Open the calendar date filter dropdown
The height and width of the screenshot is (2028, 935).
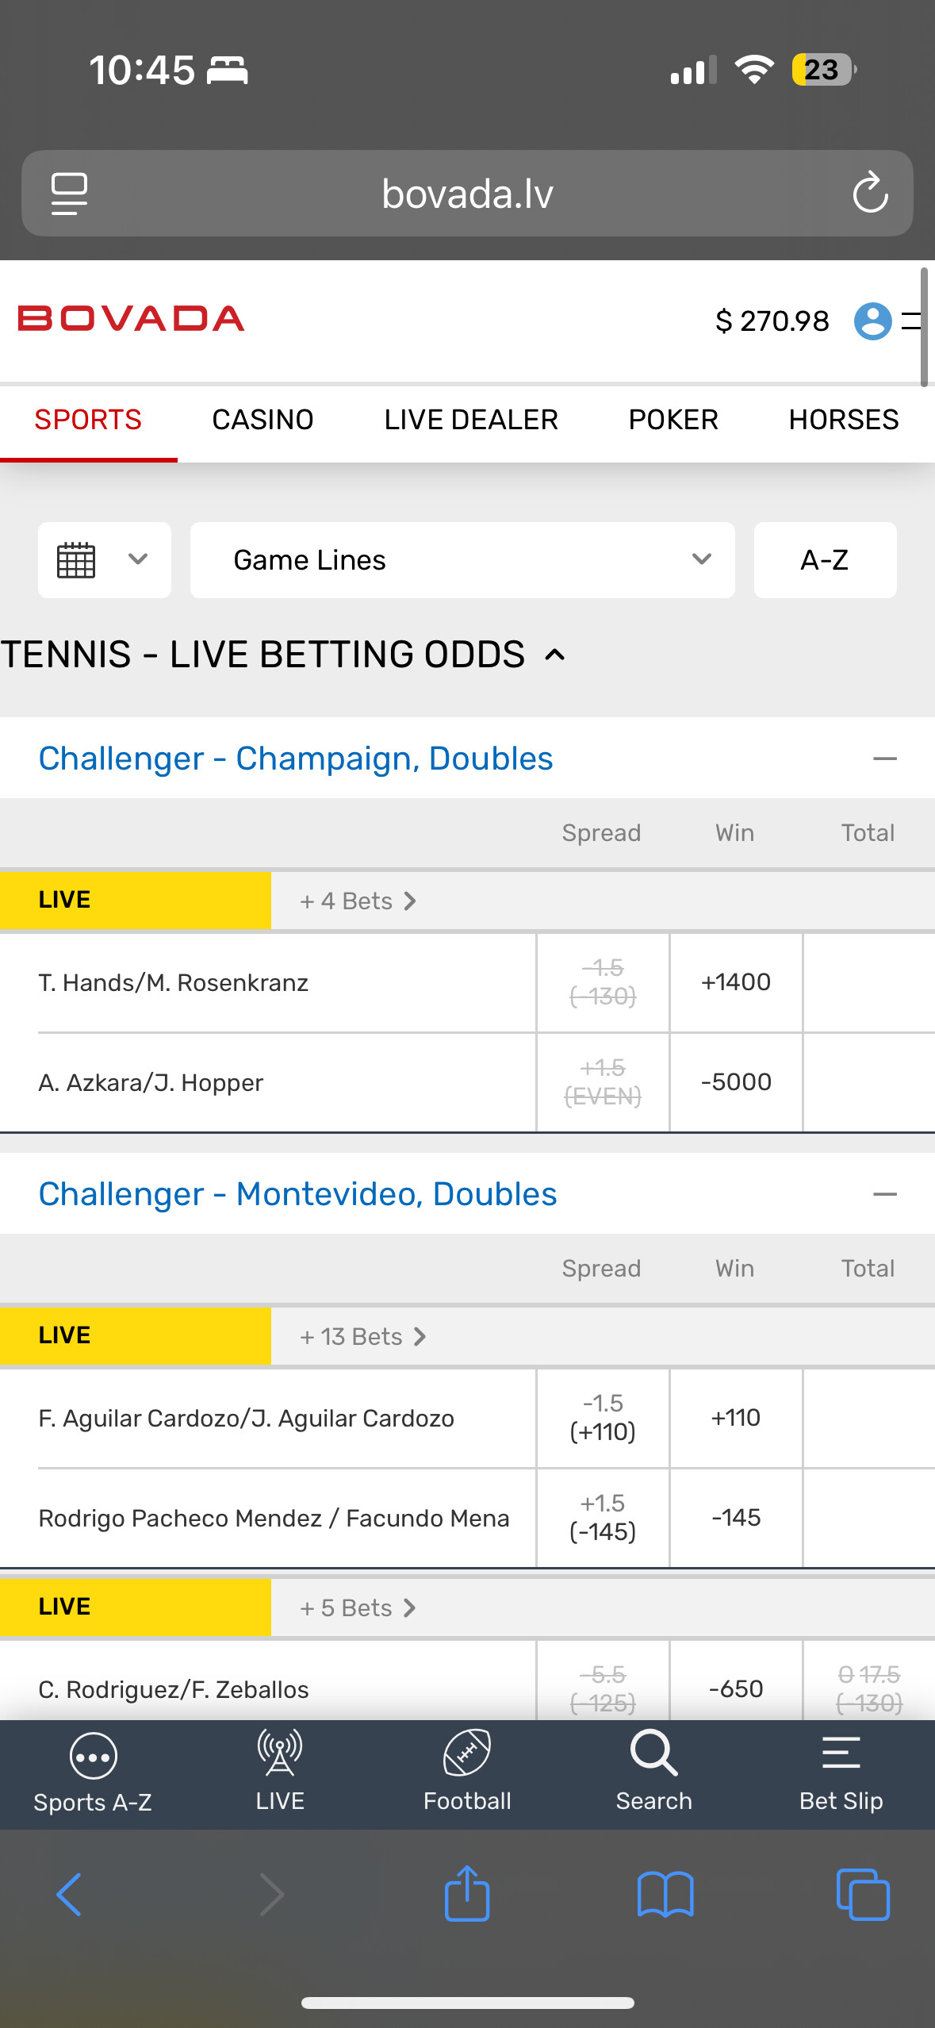[x=104, y=560]
